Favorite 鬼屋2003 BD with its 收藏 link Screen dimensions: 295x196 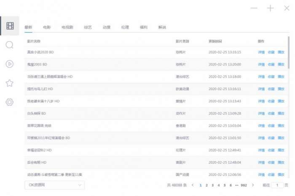tap(271, 64)
